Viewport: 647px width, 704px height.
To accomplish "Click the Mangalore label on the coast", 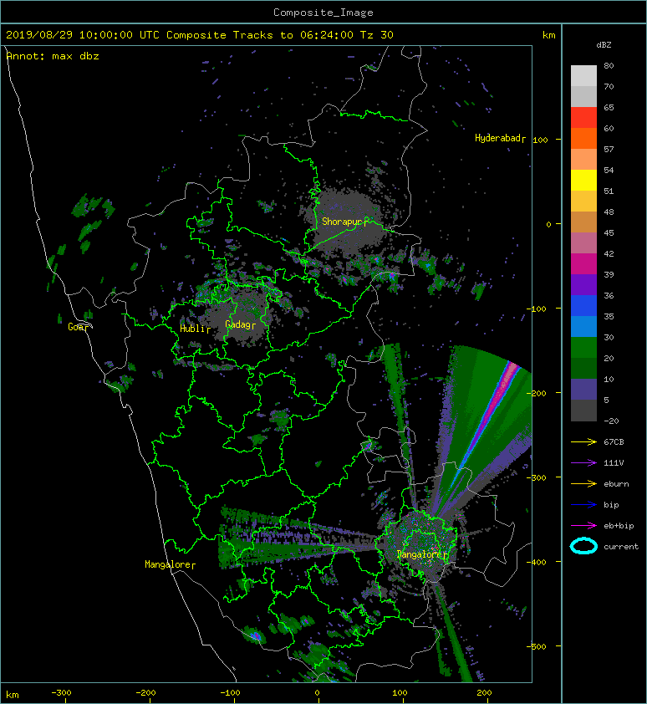I will 167,564.
